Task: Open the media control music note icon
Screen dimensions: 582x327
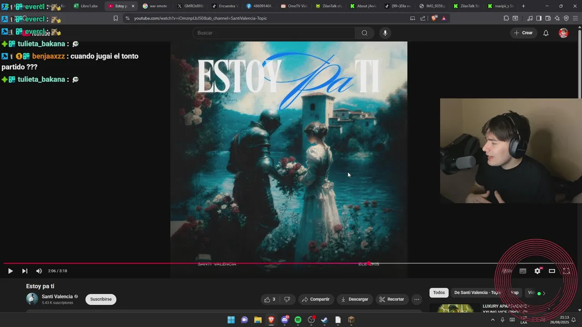Action: click(x=530, y=18)
